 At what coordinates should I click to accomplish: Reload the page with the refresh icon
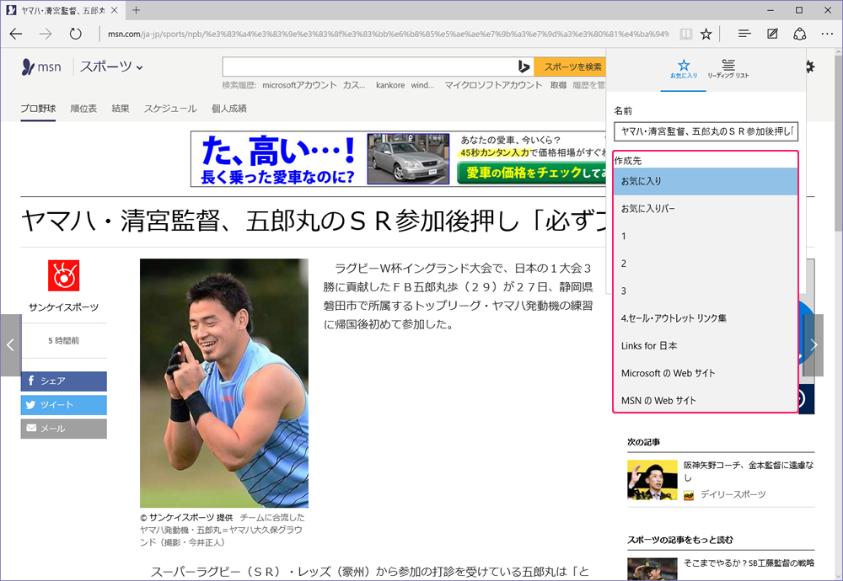75,34
